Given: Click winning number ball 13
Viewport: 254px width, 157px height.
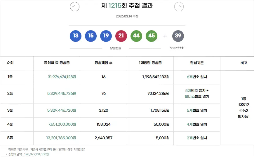Looking at the screenshot, I should pyautogui.click(x=76, y=36).
